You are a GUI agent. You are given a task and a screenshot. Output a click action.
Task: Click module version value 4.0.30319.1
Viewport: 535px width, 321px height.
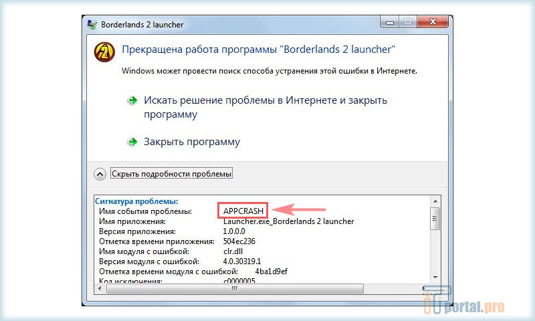pos(242,261)
